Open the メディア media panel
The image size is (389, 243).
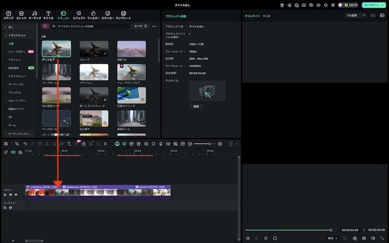coord(7,14)
